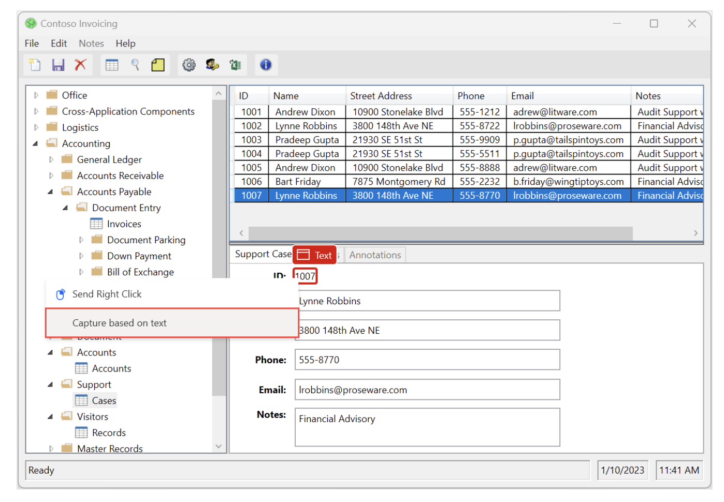Screen dimensions: 724x502
Task: Click the tree scroll up arrow
Action: pyautogui.click(x=219, y=94)
